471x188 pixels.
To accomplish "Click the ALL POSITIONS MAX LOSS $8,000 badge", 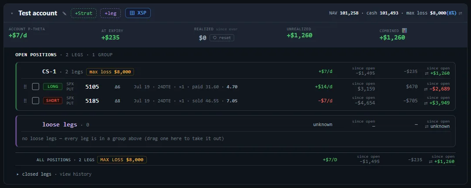I will (122, 160).
